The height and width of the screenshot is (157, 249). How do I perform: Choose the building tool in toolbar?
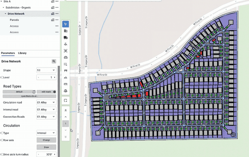point(65,31)
